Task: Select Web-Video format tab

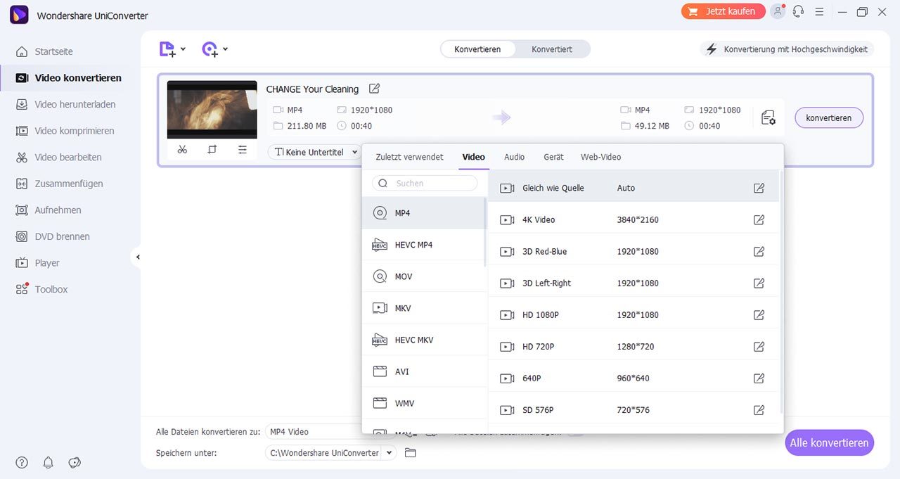Action: click(x=600, y=157)
